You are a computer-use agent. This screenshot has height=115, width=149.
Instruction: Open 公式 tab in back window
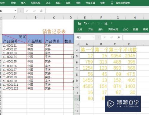(x=48, y=3)
